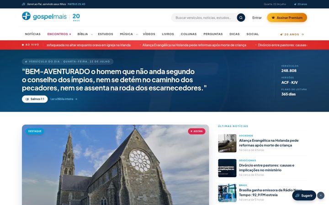Click the 365 dias plano de leitura stat
329x205 pixels.
pos(288,94)
